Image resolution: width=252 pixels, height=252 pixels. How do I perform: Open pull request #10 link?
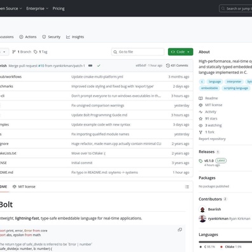[x=41, y=66]
